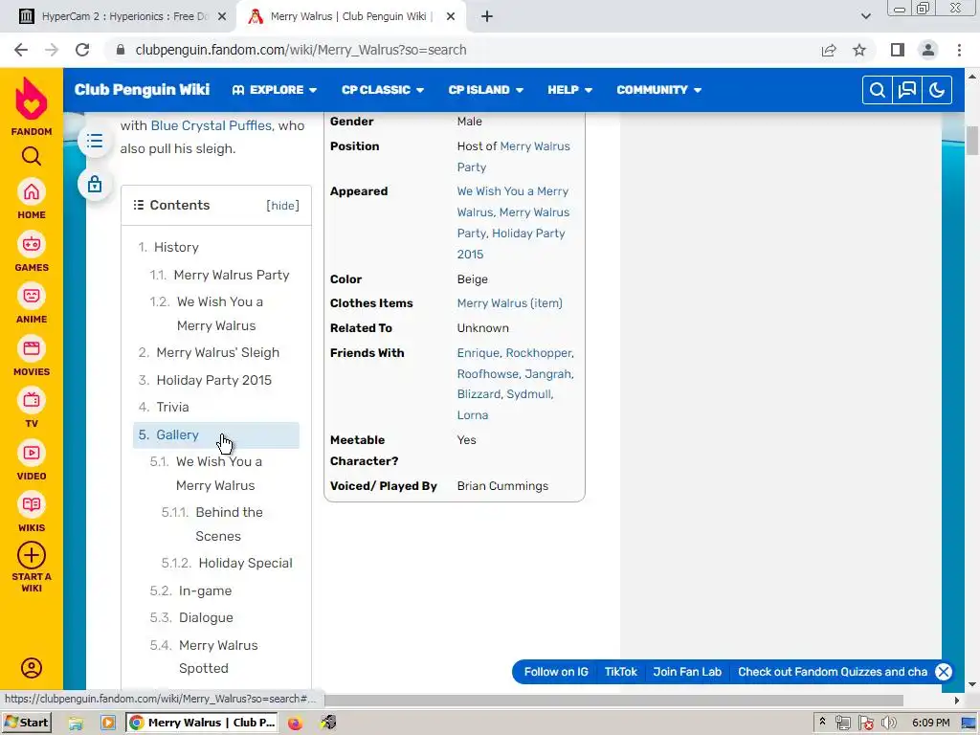Expand the CP Island menu

coord(485,90)
